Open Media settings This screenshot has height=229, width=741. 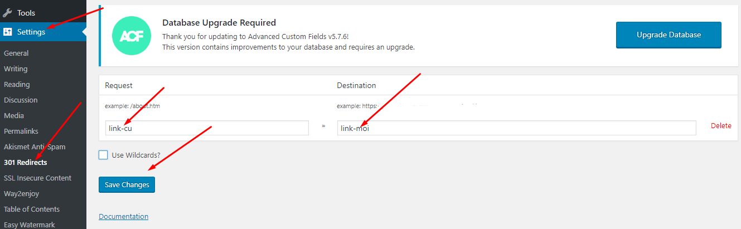(x=14, y=116)
